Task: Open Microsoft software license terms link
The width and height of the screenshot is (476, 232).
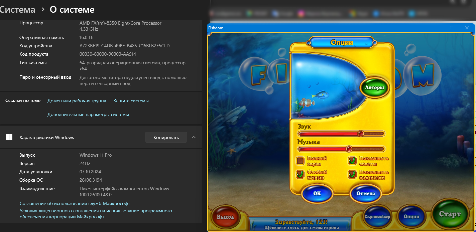Action: 96,214
